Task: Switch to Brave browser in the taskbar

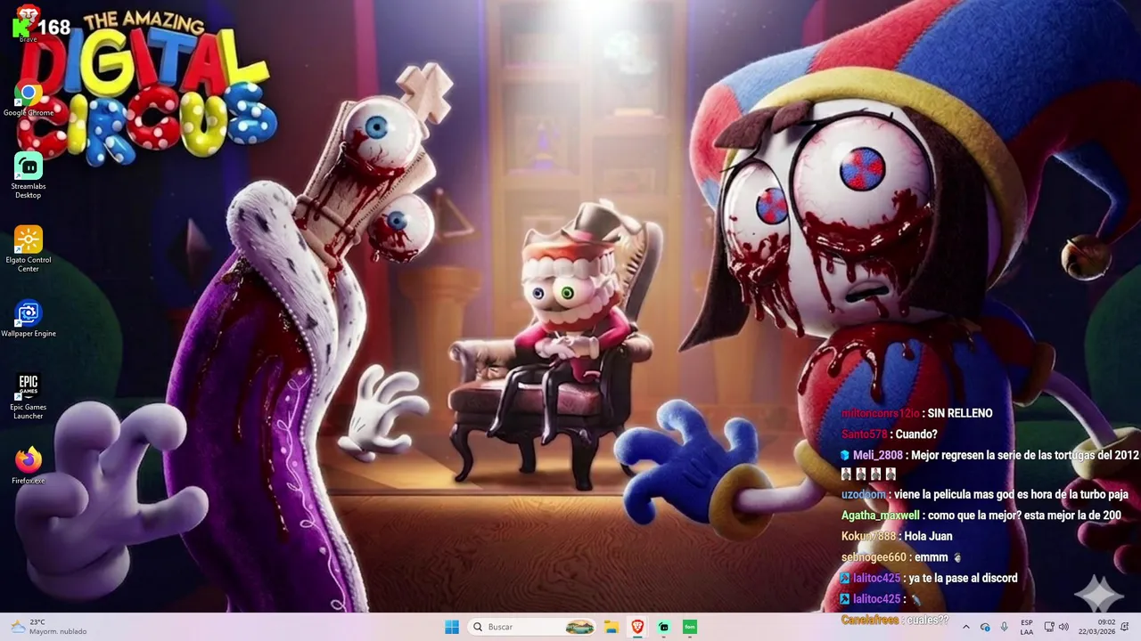Action: tap(637, 627)
